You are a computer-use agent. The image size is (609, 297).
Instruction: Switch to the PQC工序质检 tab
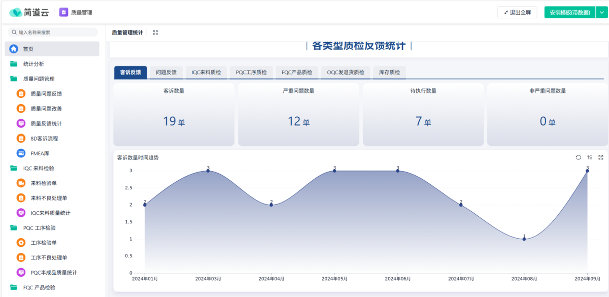[x=251, y=73]
